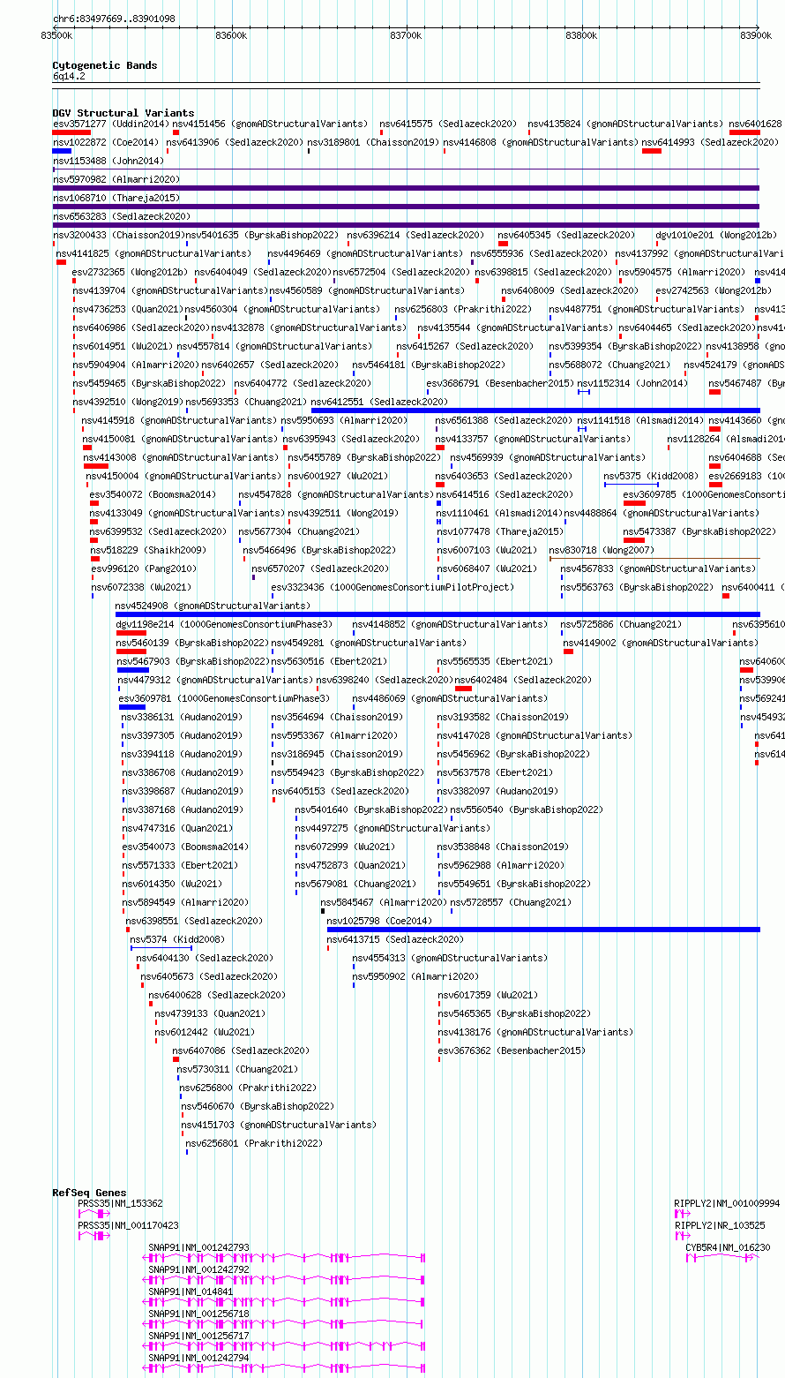785x1378 pixels.
Task: Click the 83700k ruler position label
Action: [407, 35]
